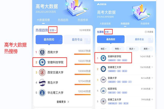Open the 批次 filter dropdown

(132, 49)
